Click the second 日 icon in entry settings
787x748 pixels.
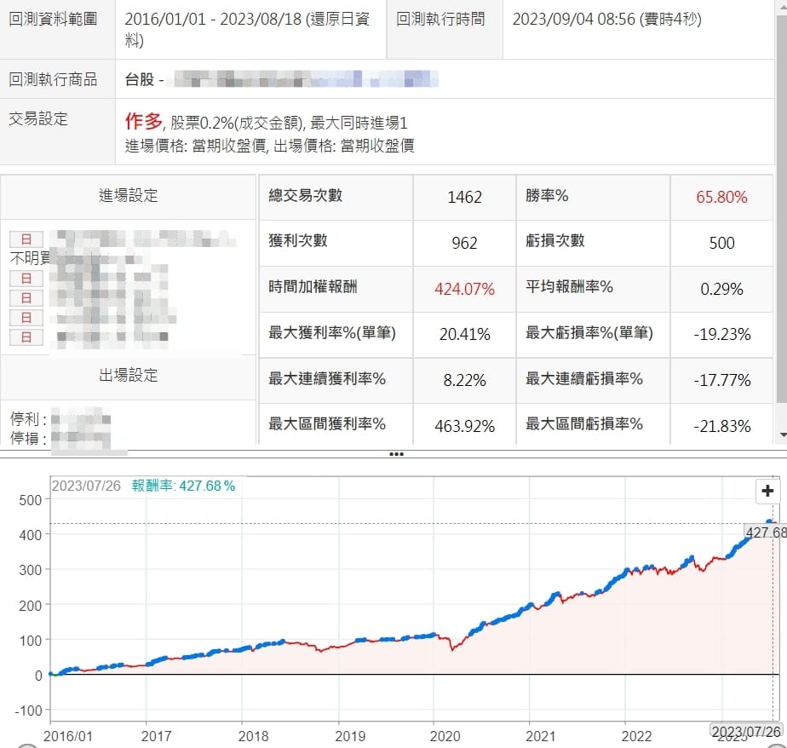[26, 279]
